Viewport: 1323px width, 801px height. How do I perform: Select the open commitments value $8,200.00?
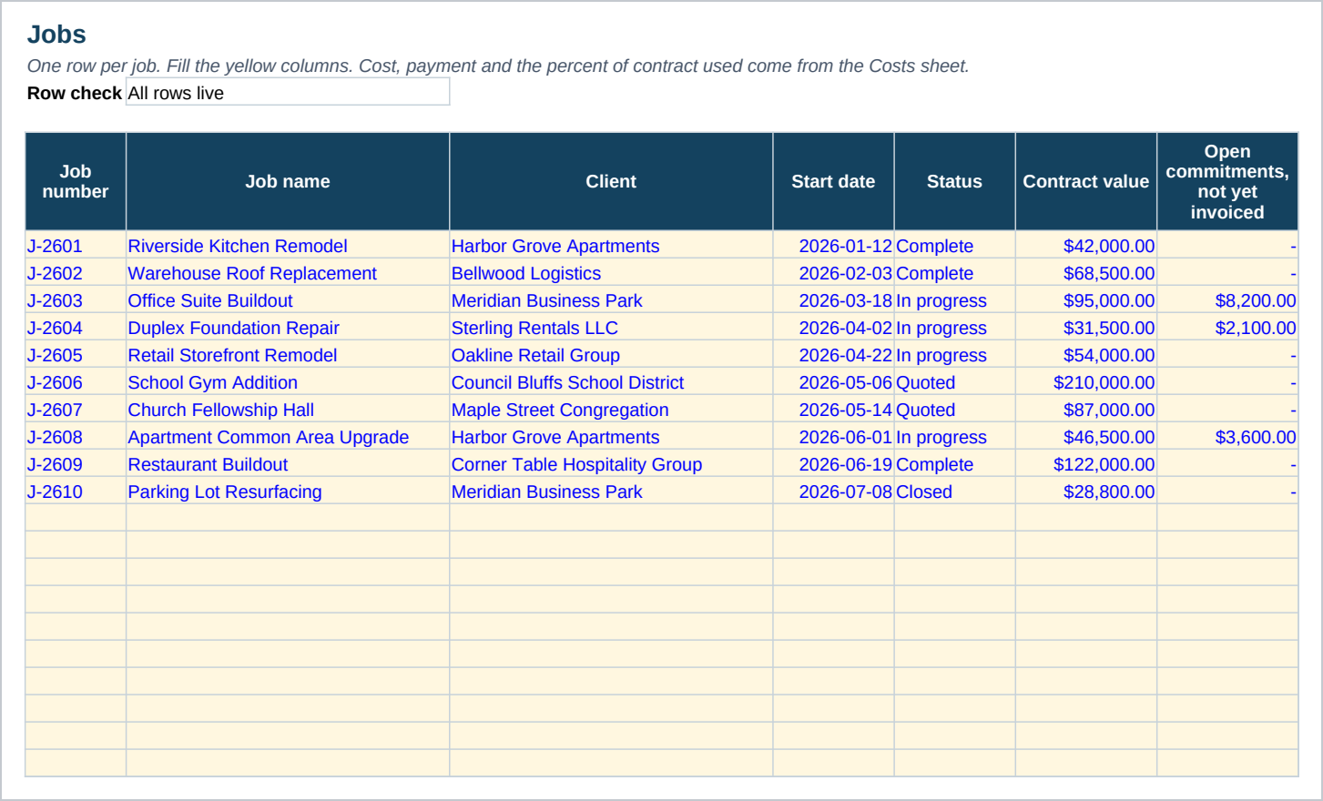click(1227, 300)
